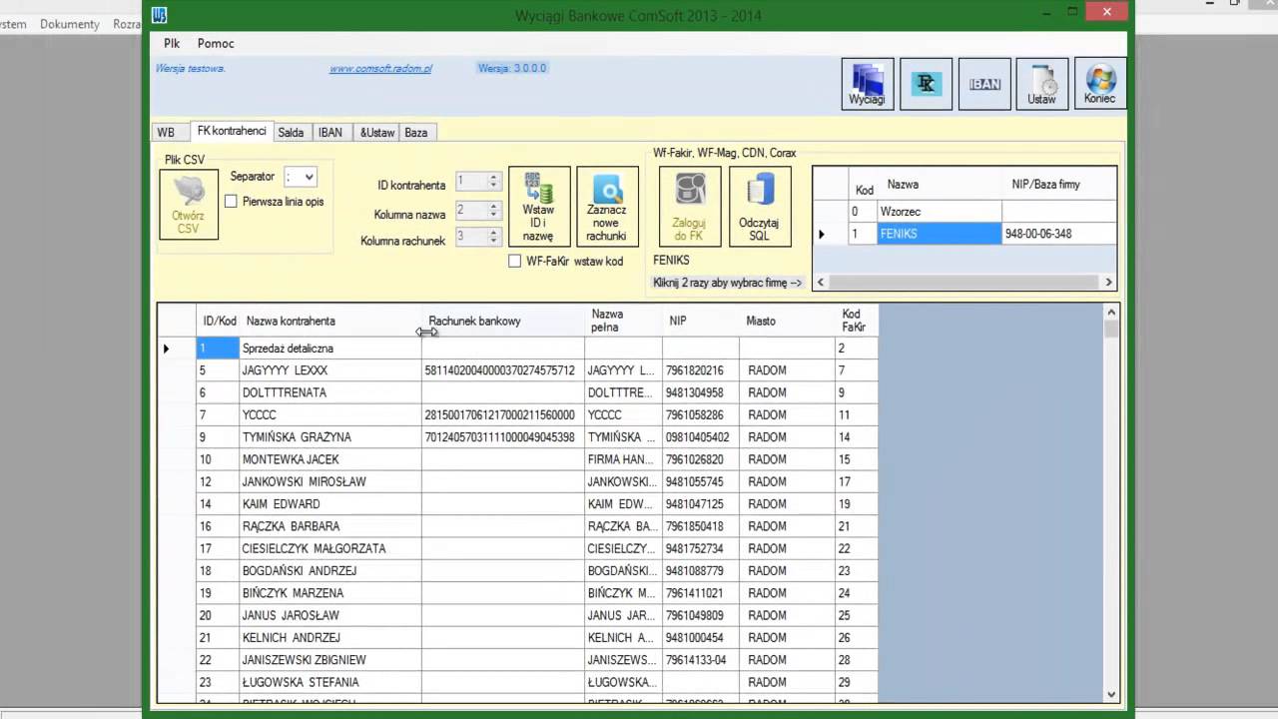Switch to the IBAN tab
This screenshot has height=719, width=1278.
point(330,133)
